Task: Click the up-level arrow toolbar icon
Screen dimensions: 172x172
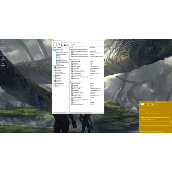Action: click(x=59, y=45)
